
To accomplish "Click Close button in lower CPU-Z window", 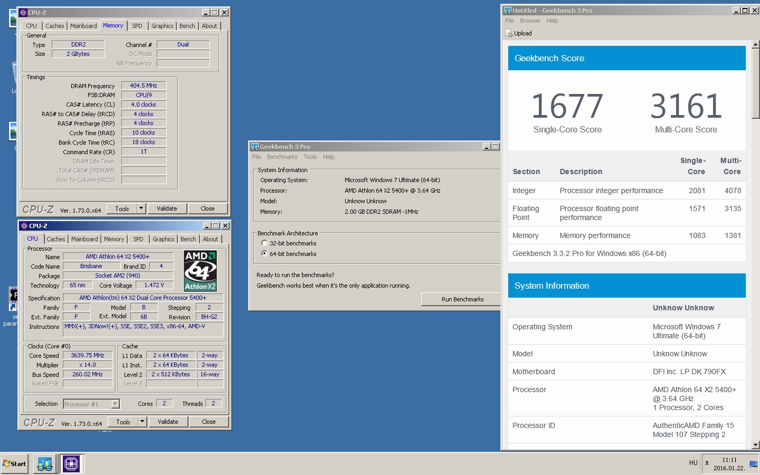I will pyautogui.click(x=208, y=422).
